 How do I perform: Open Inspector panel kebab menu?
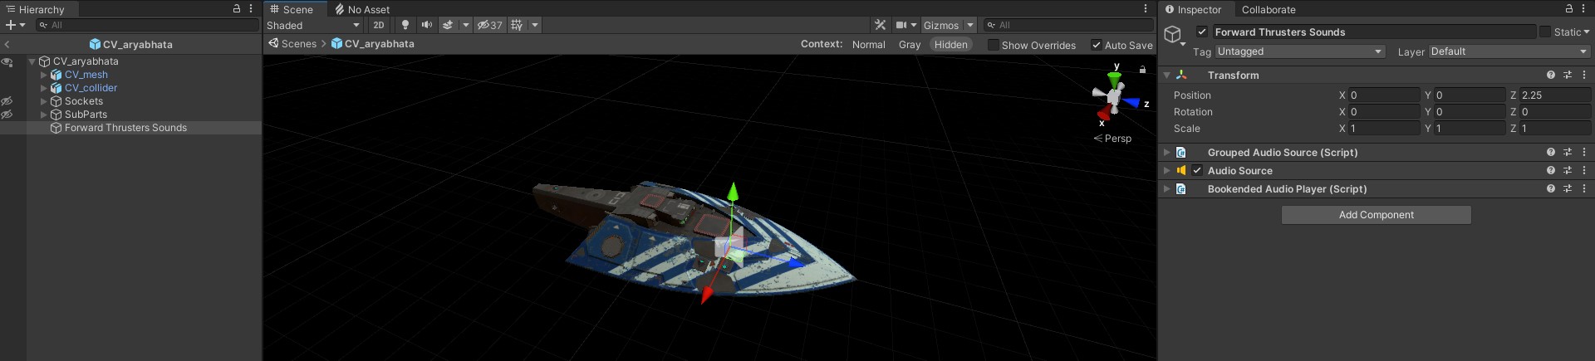(1583, 8)
